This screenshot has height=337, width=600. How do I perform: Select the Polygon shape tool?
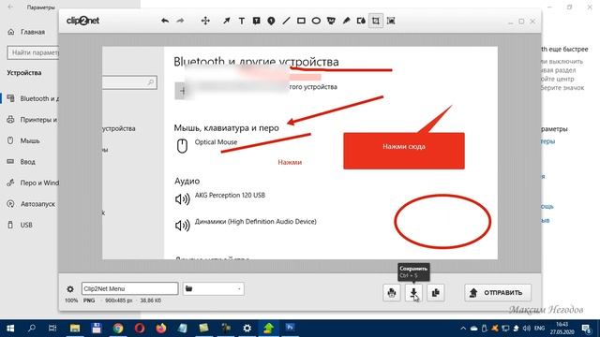[x=331, y=21]
